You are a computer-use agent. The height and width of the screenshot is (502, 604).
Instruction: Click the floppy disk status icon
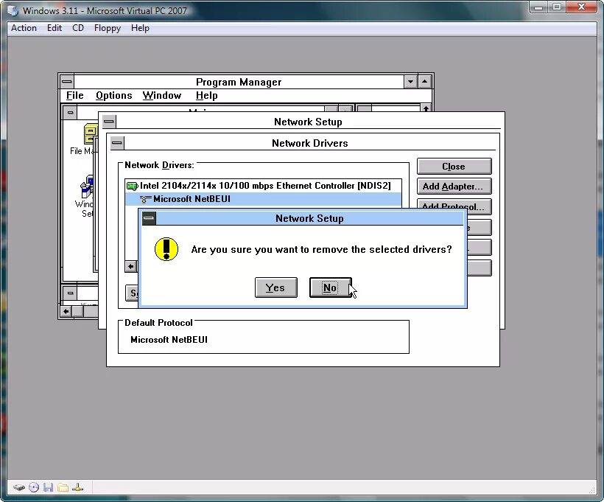48,488
